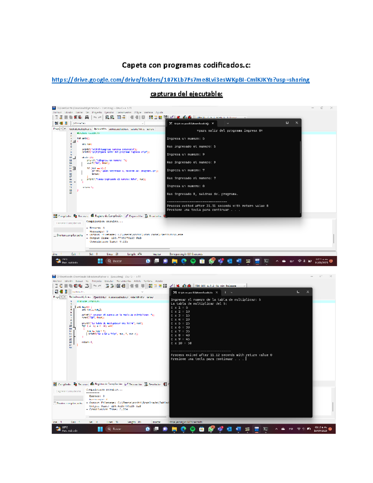Click the Print icon in the first Dev-C++ toolbar
373x483 pixels.
pos(87,117)
